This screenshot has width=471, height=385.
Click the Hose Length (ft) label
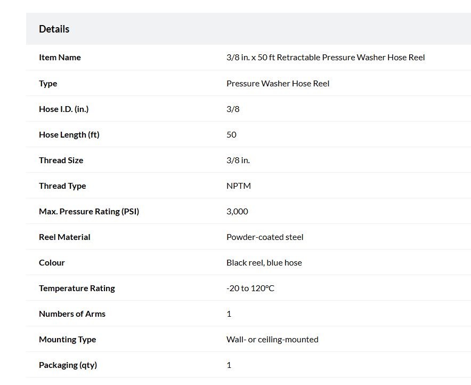point(69,135)
